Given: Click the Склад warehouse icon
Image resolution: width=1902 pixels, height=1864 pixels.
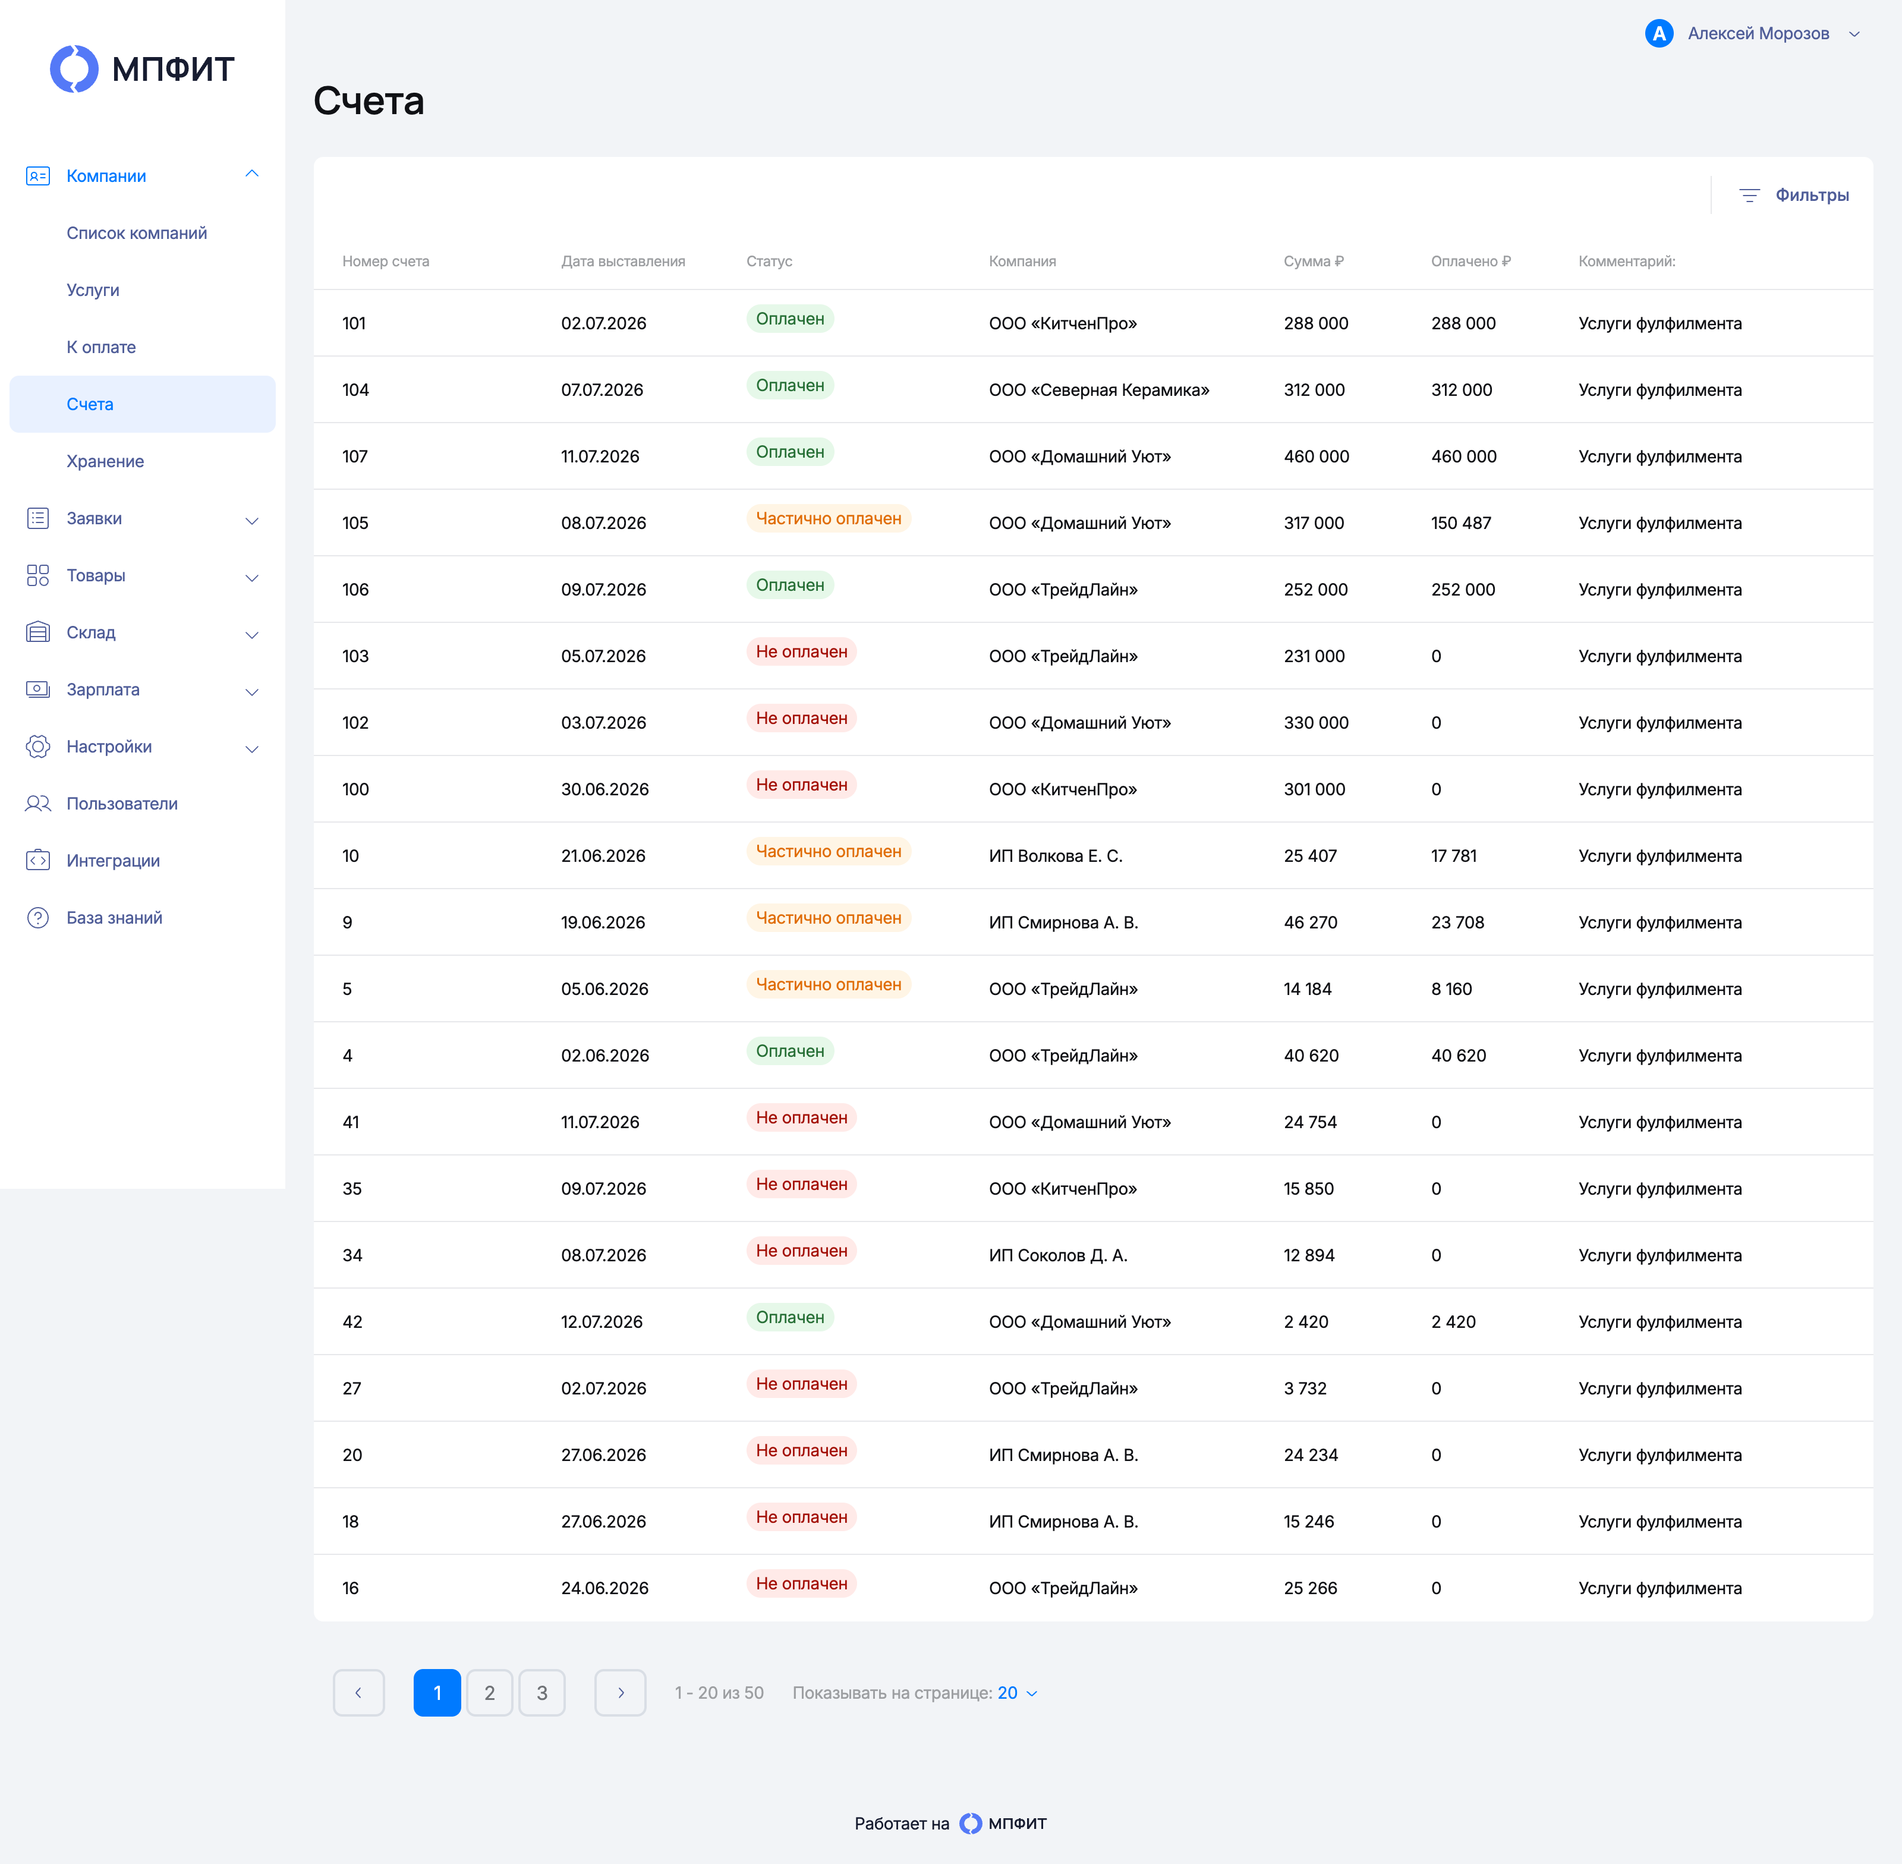Looking at the screenshot, I should click(37, 632).
